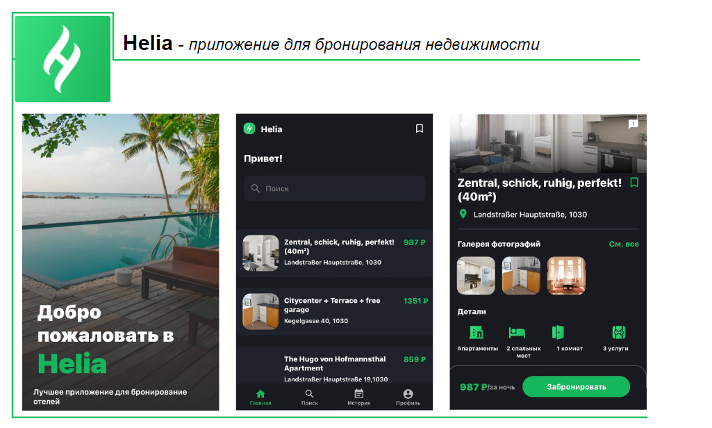Bookmark the Zentral, schick apartment details
712x428 pixels.
pyautogui.click(x=634, y=183)
